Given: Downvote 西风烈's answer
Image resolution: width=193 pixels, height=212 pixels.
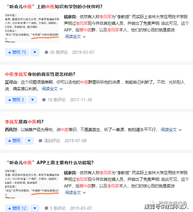Looking at the screenshot, I should tap(29, 141).
